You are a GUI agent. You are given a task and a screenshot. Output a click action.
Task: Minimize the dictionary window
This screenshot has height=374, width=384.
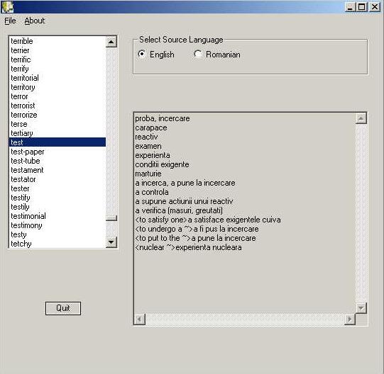[351, 7]
